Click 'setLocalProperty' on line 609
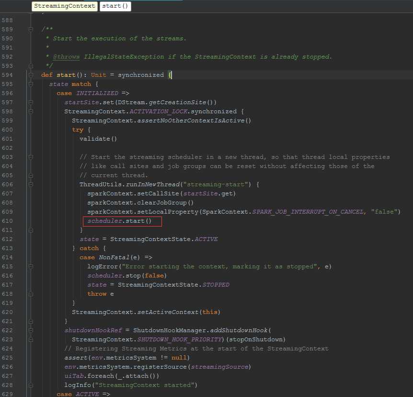Viewport: 413px width, 397px height. tap(168, 212)
